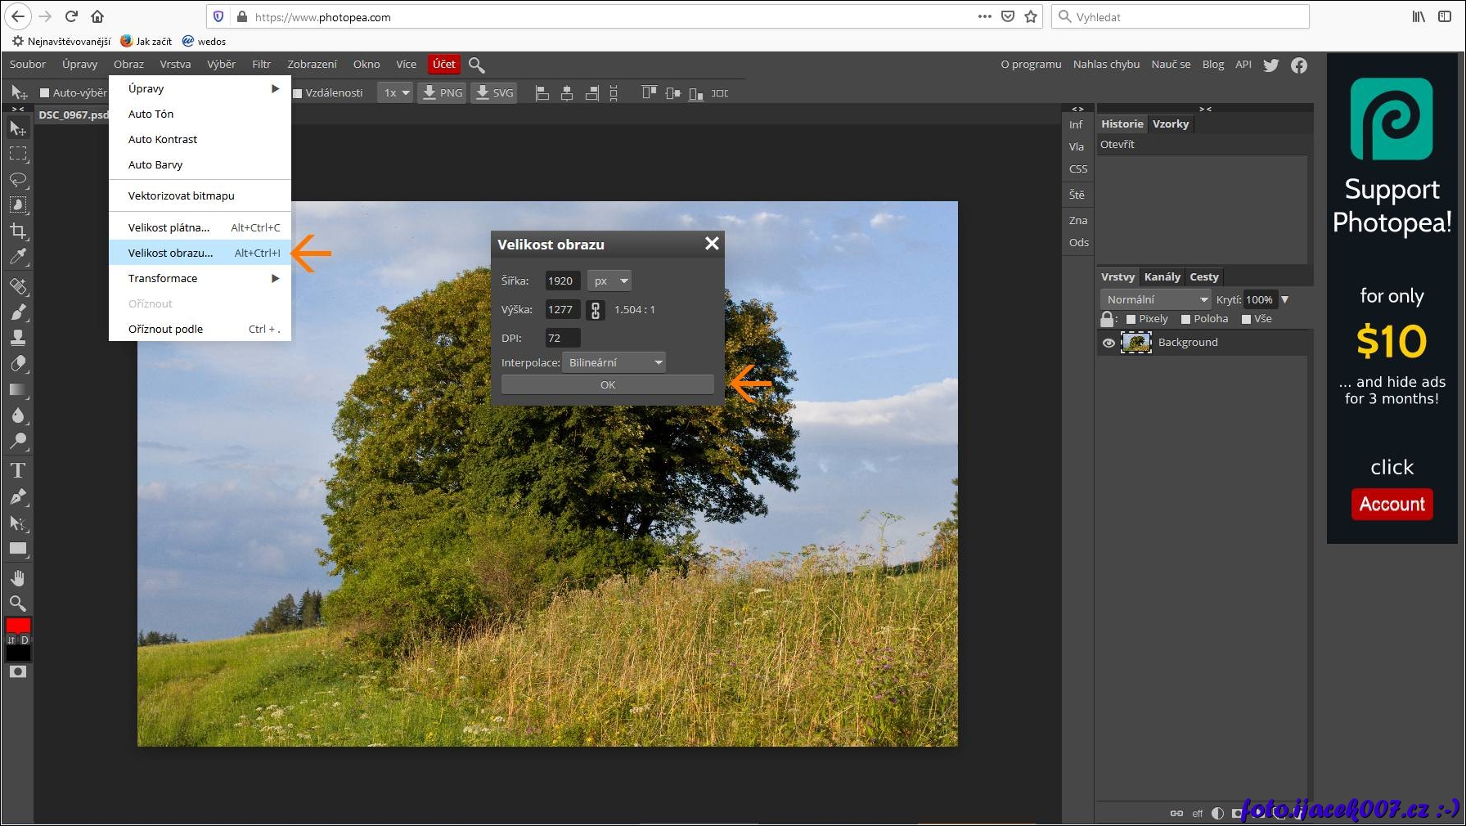Select the Lasso tool
1466x826 pixels.
(x=18, y=179)
